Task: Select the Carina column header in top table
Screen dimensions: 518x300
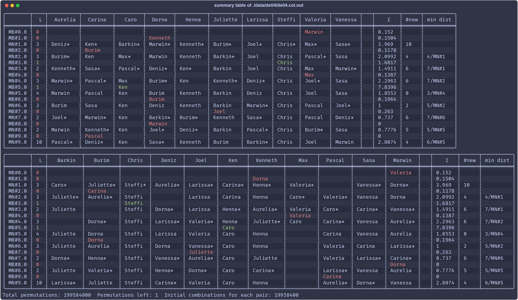Action: 97,20
